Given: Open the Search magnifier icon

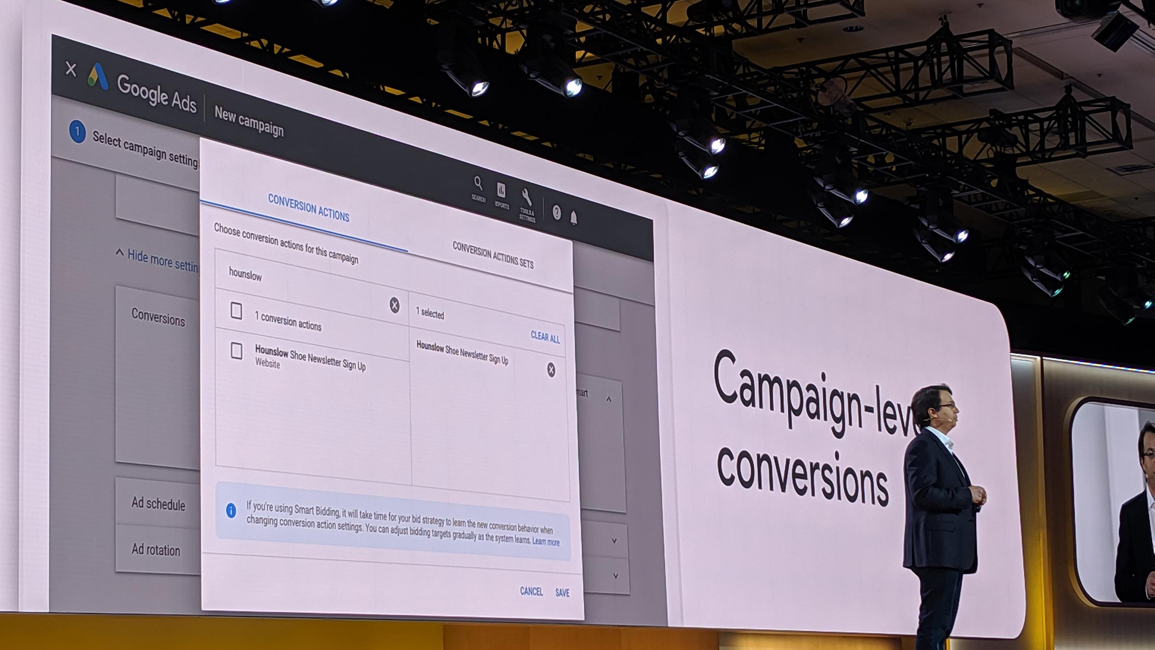Looking at the screenshot, I should (x=478, y=183).
